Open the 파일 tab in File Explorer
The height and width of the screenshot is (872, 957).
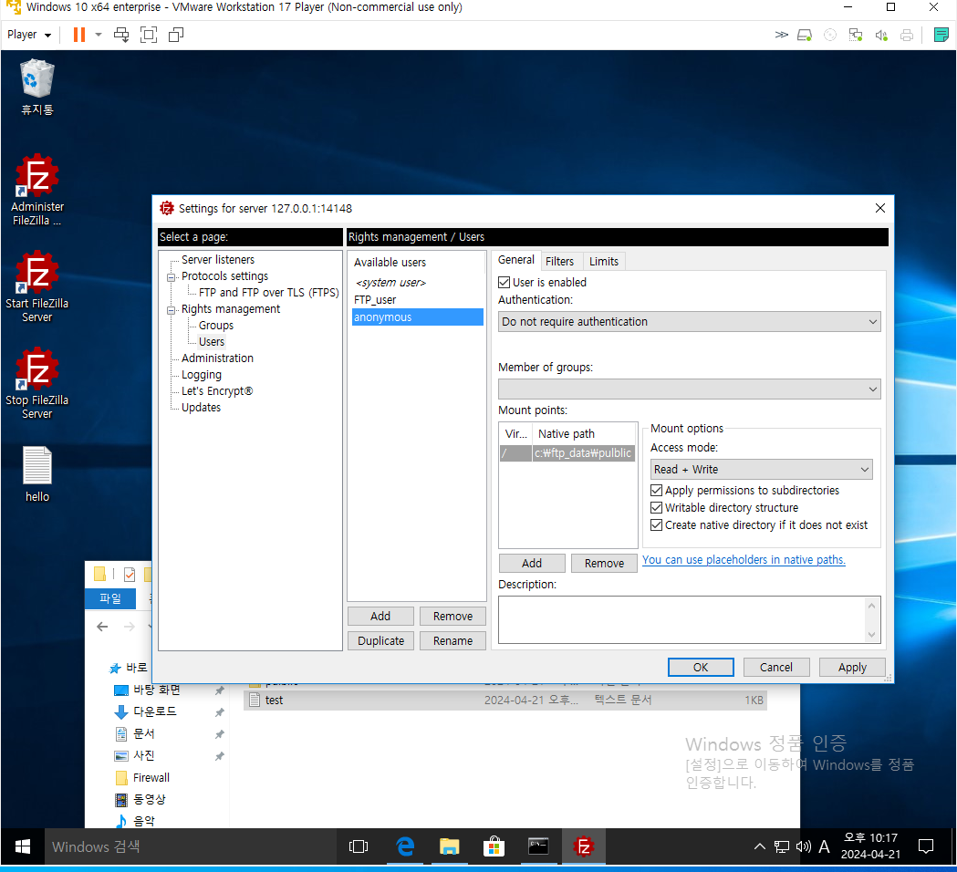coord(110,598)
